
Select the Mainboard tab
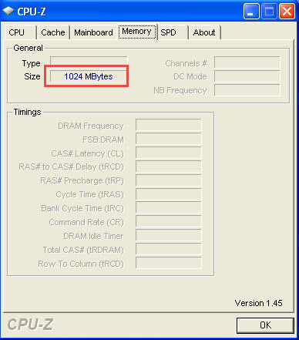tap(93, 32)
